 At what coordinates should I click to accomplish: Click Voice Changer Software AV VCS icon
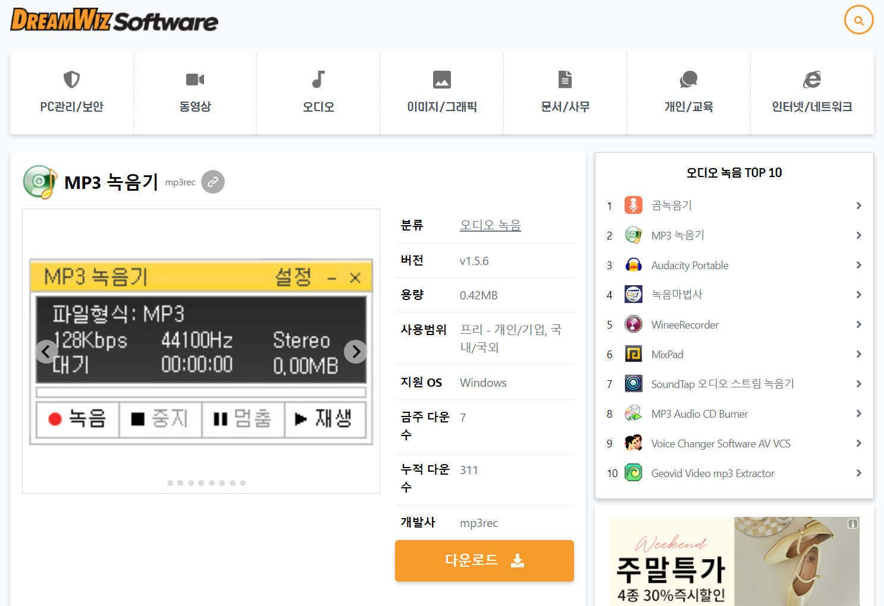click(634, 443)
